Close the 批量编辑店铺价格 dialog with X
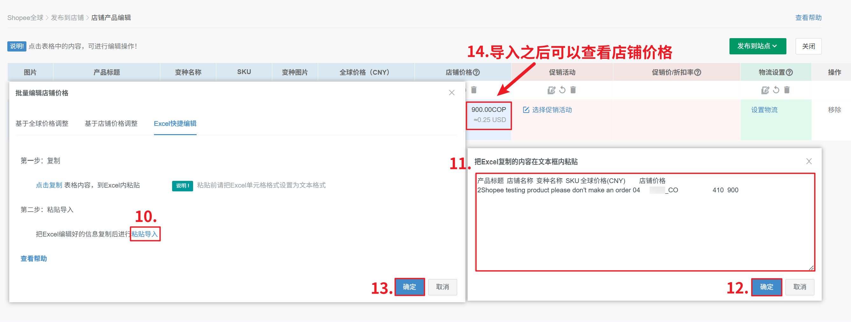This screenshot has width=851, height=322. pos(452,93)
